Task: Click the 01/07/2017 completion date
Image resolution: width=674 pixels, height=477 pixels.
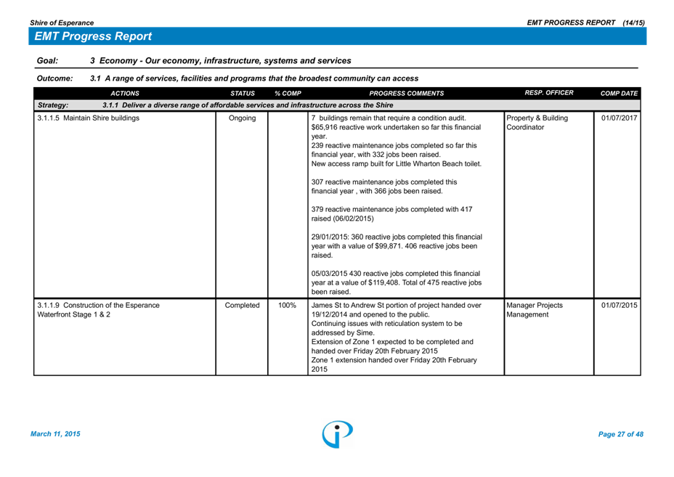Action: tap(619, 118)
